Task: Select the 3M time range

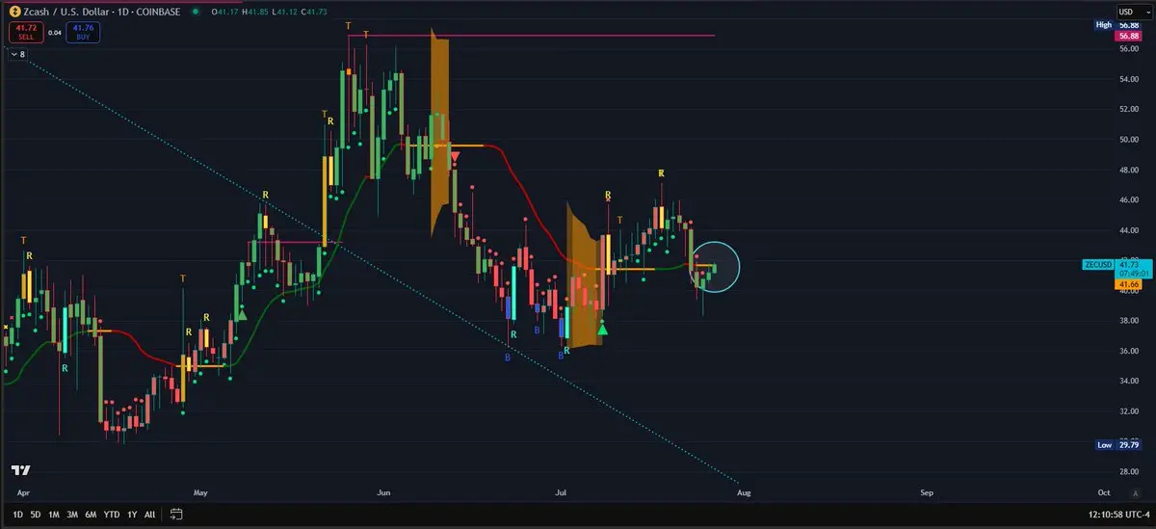Action: [x=72, y=515]
